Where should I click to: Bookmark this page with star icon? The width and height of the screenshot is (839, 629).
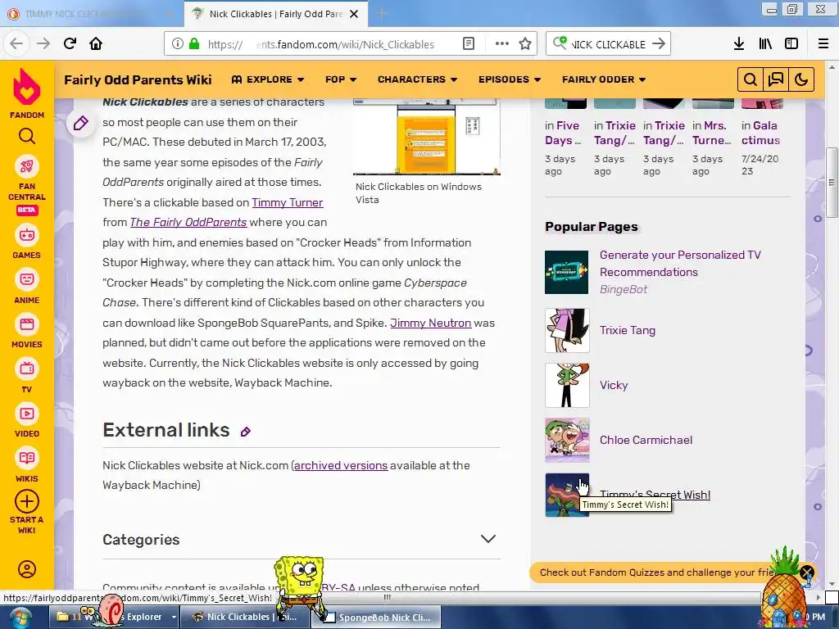(525, 44)
